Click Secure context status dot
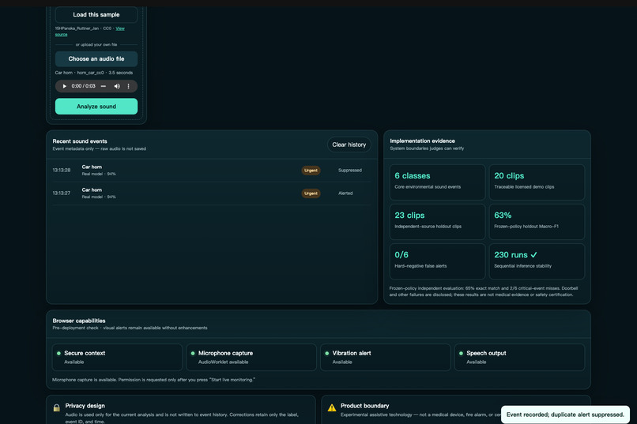 [x=58, y=353]
